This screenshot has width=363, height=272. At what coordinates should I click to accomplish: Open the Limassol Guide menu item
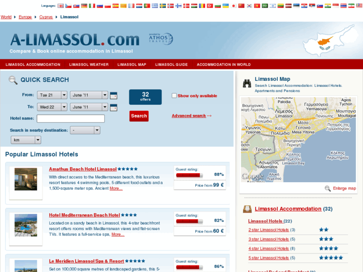click(171, 64)
